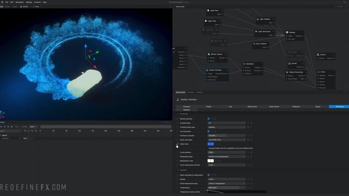The width and height of the screenshot is (349, 196).
Task: Click the Temperature fade over life curve
Action: click(237, 192)
